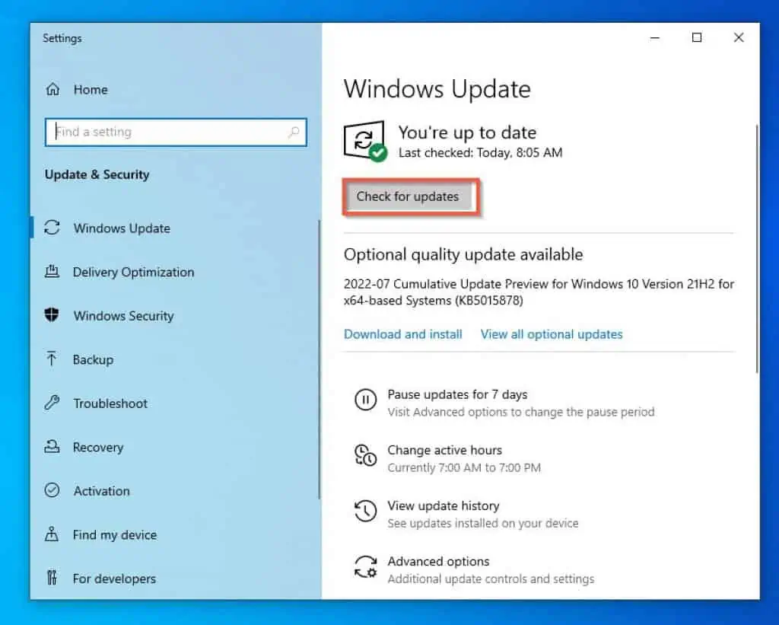Open Delivery Optimization settings
Viewport: 779px width, 625px height.
point(133,272)
